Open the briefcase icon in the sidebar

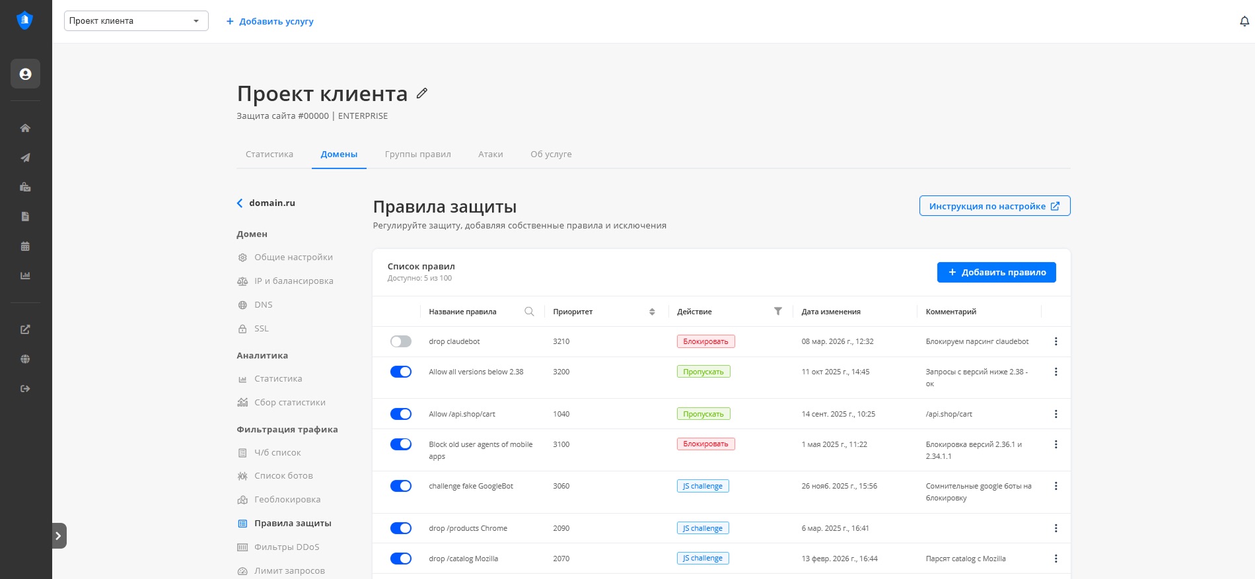click(25, 187)
